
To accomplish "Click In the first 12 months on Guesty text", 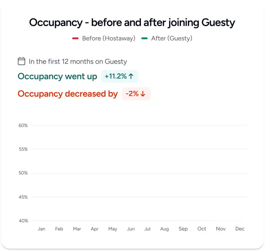I will (78, 62).
